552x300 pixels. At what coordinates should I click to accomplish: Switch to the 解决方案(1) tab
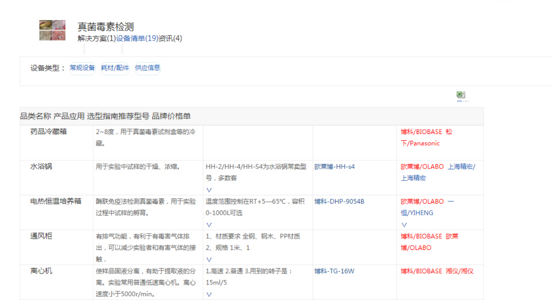point(97,39)
